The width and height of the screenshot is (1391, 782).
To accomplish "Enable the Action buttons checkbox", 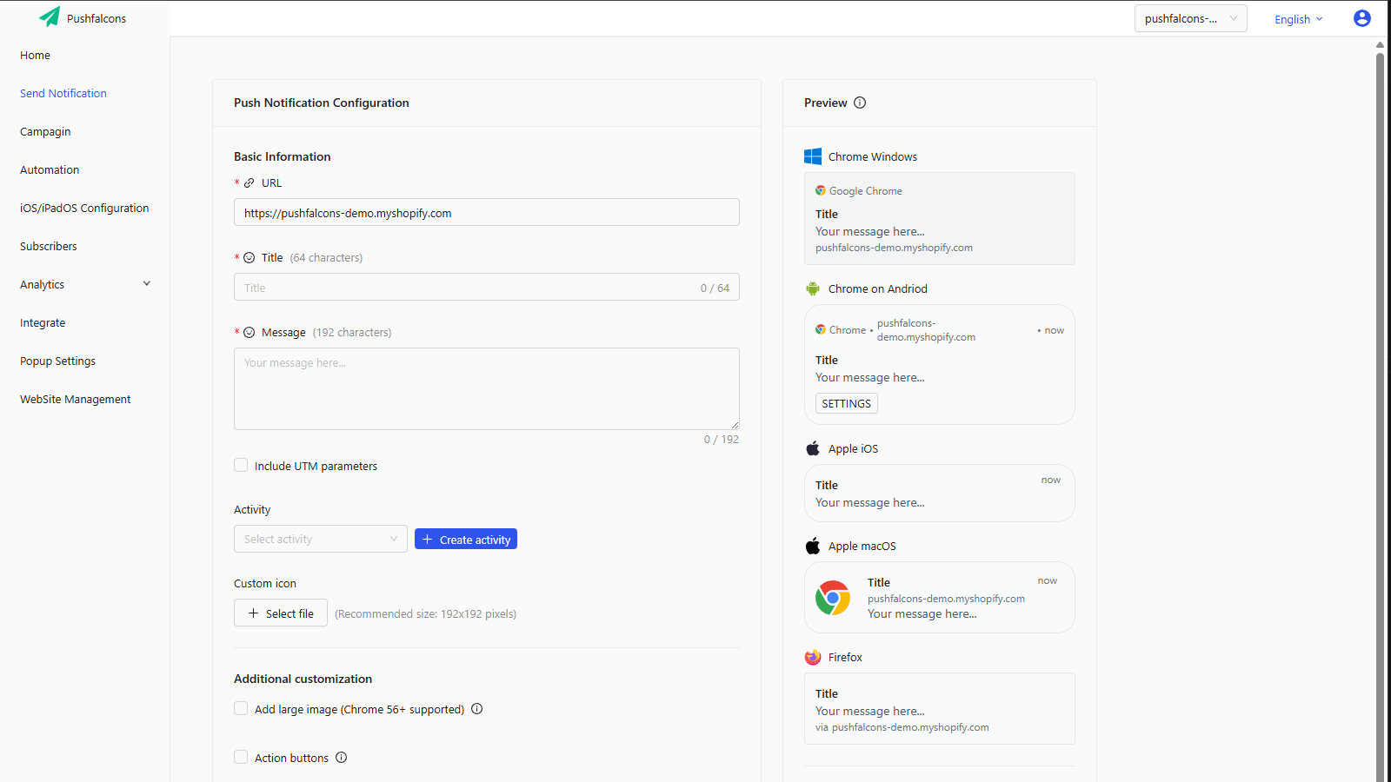I will 241,757.
